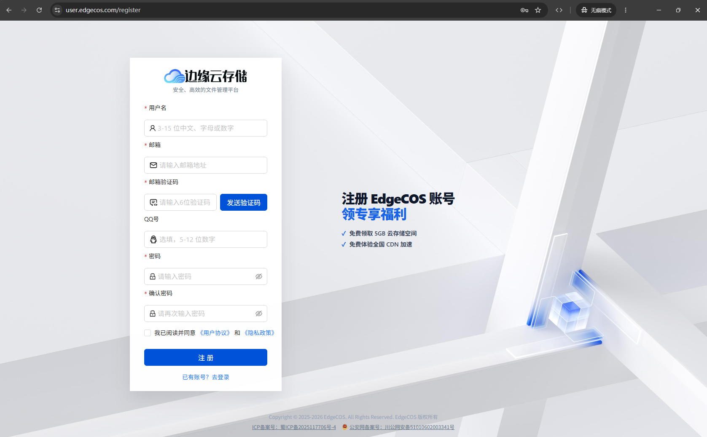This screenshot has width=707, height=437.
Task: Restore the browser window size
Action: (x=678, y=10)
